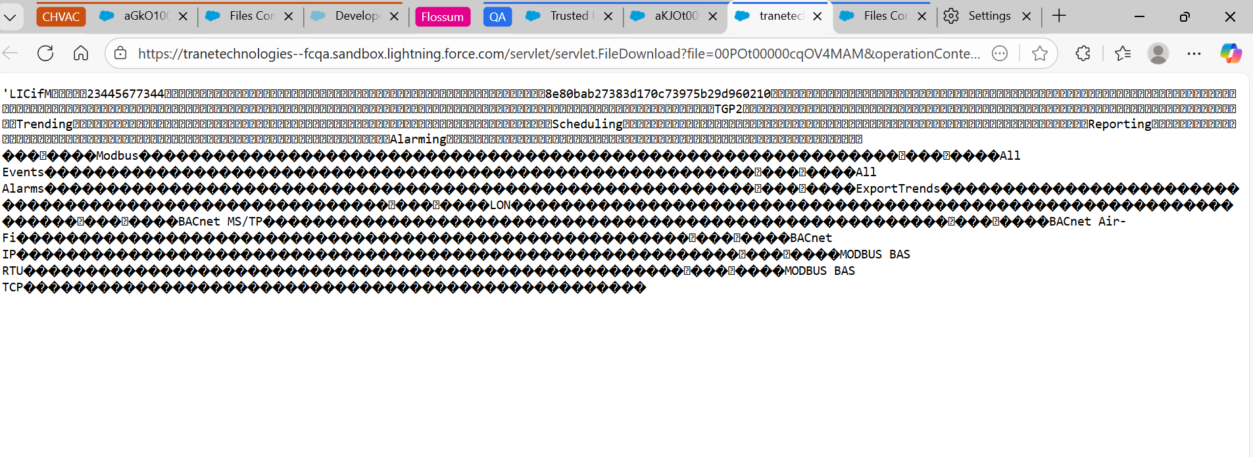Viewport: 1253px width, 457px height.
Task: Click the word LON in file text
Action: coord(500,205)
